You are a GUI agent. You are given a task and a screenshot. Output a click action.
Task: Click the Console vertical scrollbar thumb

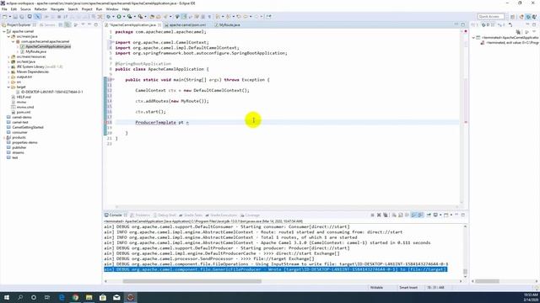pos(465,272)
